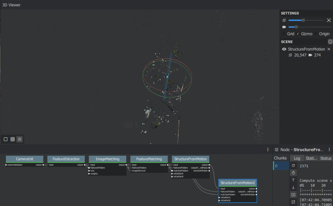Click the camera scale icon in Settings

[x=284, y=27]
